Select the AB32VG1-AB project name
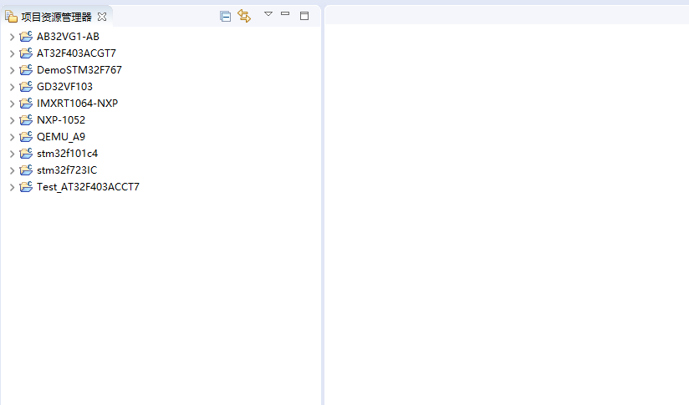 (x=68, y=37)
